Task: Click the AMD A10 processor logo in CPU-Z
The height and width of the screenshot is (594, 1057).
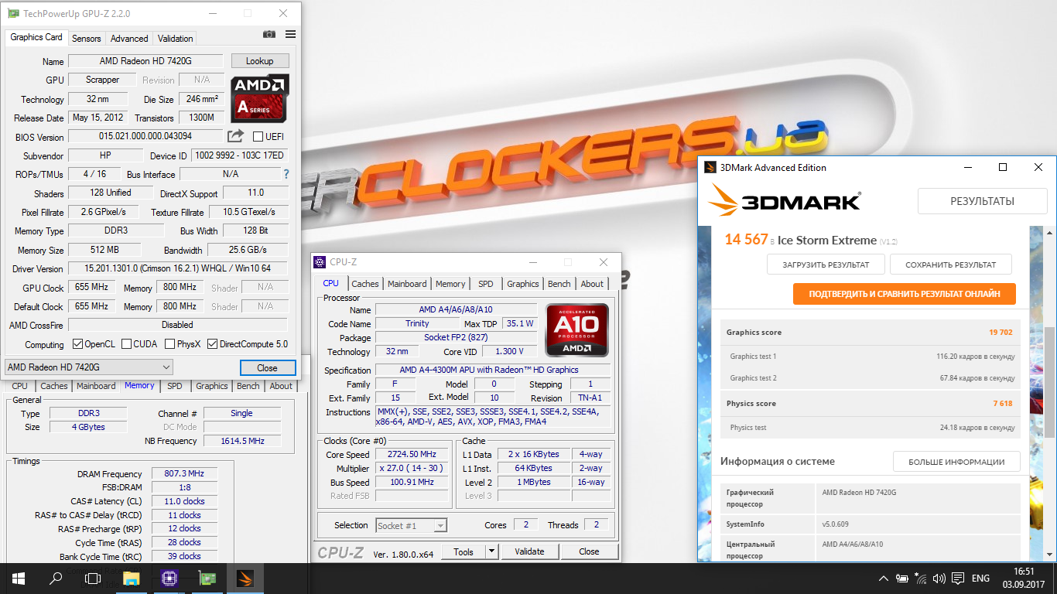Action: point(577,329)
